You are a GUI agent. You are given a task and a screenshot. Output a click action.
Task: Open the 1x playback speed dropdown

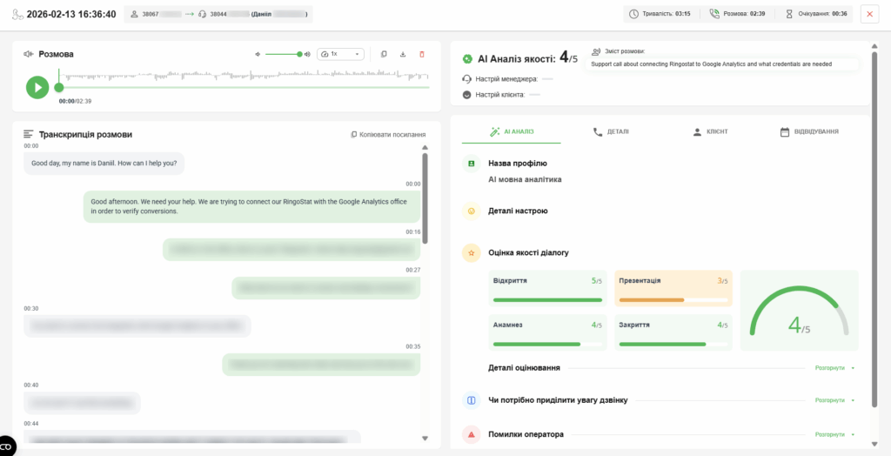click(340, 54)
